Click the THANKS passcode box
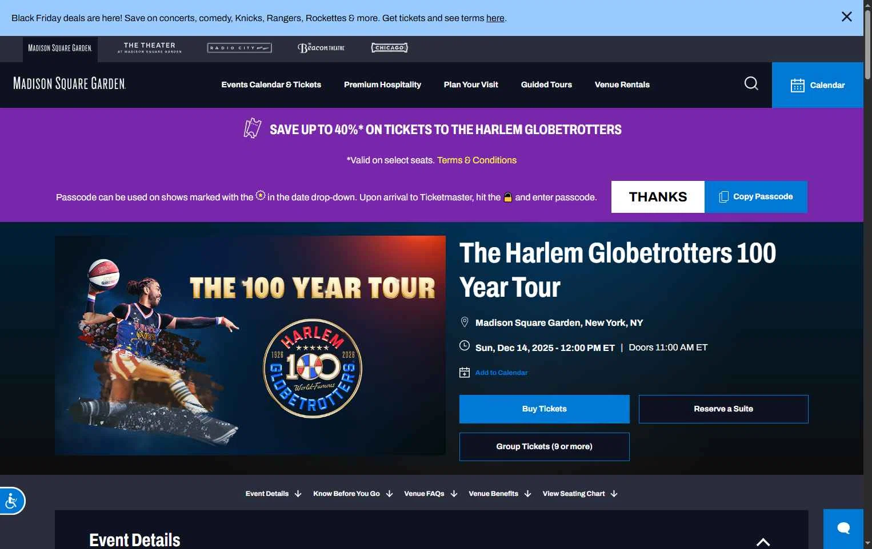The image size is (872, 549). 658,197
